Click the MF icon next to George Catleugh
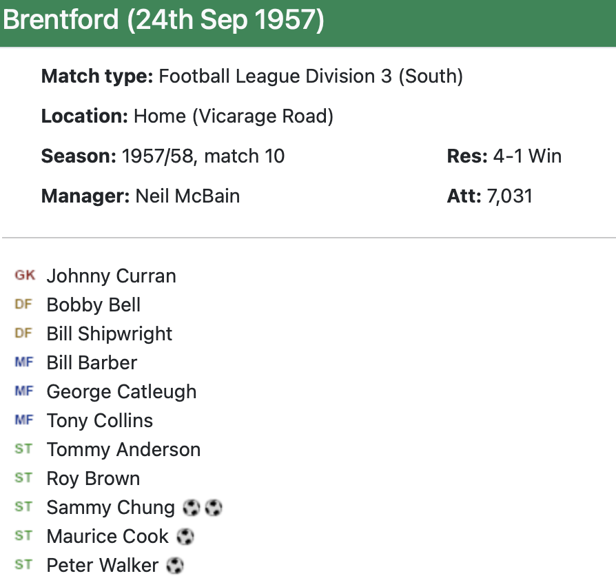616x587 pixels. coord(23,391)
